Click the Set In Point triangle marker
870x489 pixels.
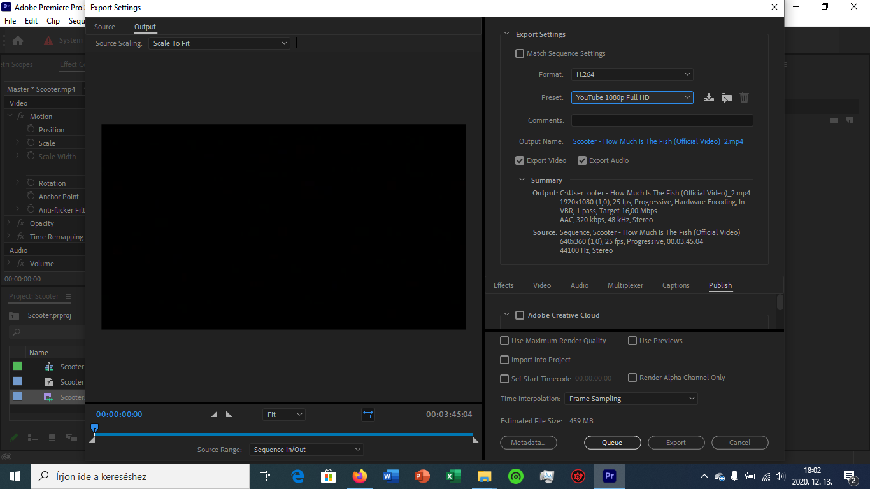point(214,415)
